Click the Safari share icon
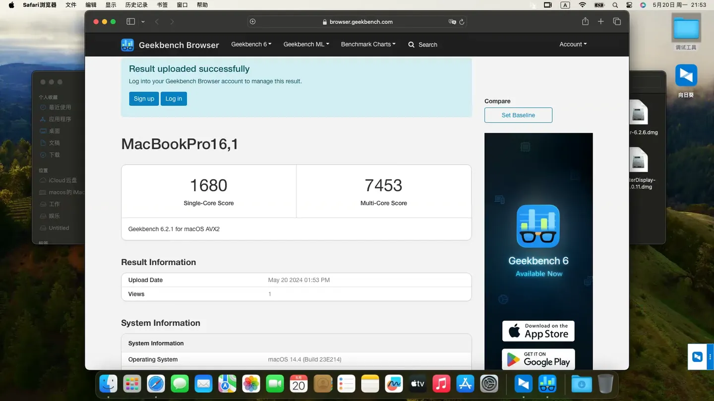The height and width of the screenshot is (401, 714). [x=585, y=22]
